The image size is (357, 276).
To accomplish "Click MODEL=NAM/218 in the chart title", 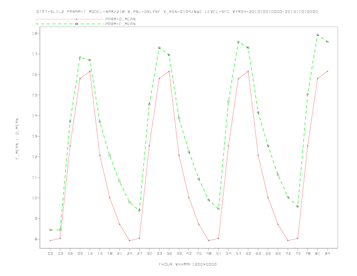I will [x=107, y=12].
